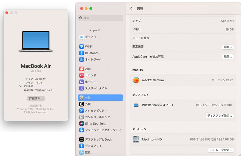
Task: Zoom the System Settings window green button
Action: pos(91,9)
